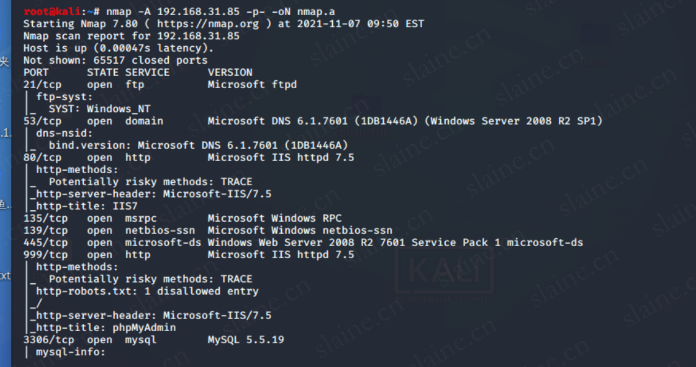Viewport: 696px width, 367px height.
Task: Click the SYST: Windows_NT output line
Action: click(100, 109)
